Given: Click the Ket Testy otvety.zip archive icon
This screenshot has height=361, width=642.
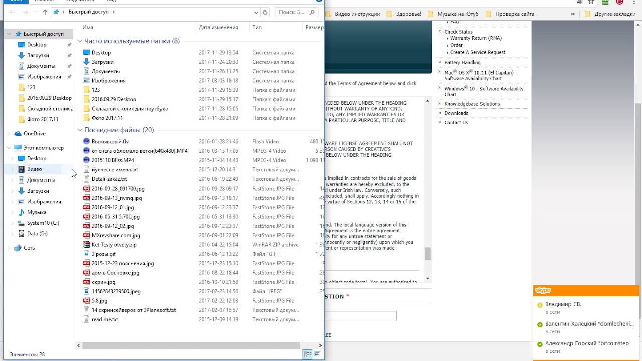Looking at the screenshot, I should (86, 245).
